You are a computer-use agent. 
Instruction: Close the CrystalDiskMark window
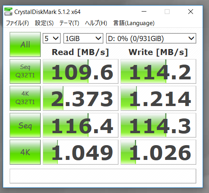[x=191, y=12]
